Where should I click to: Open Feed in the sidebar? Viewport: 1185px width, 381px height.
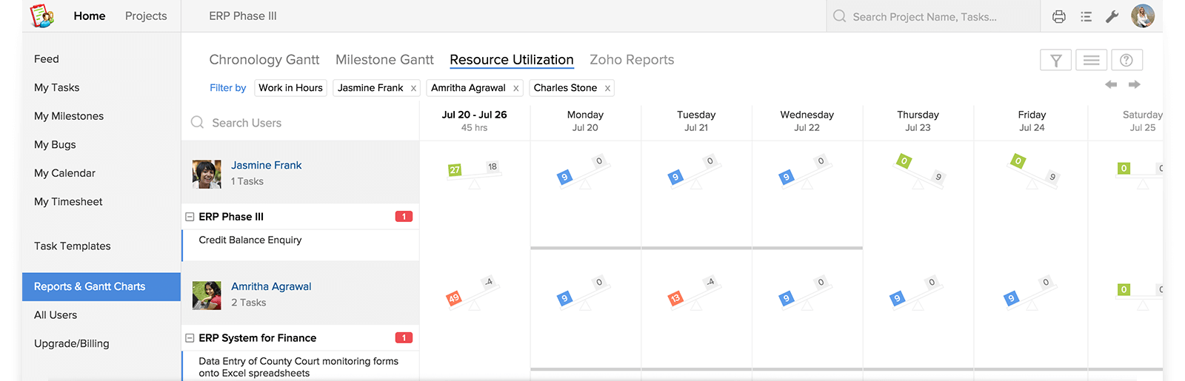point(47,59)
